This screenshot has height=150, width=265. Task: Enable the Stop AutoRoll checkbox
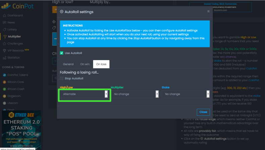(61, 79)
